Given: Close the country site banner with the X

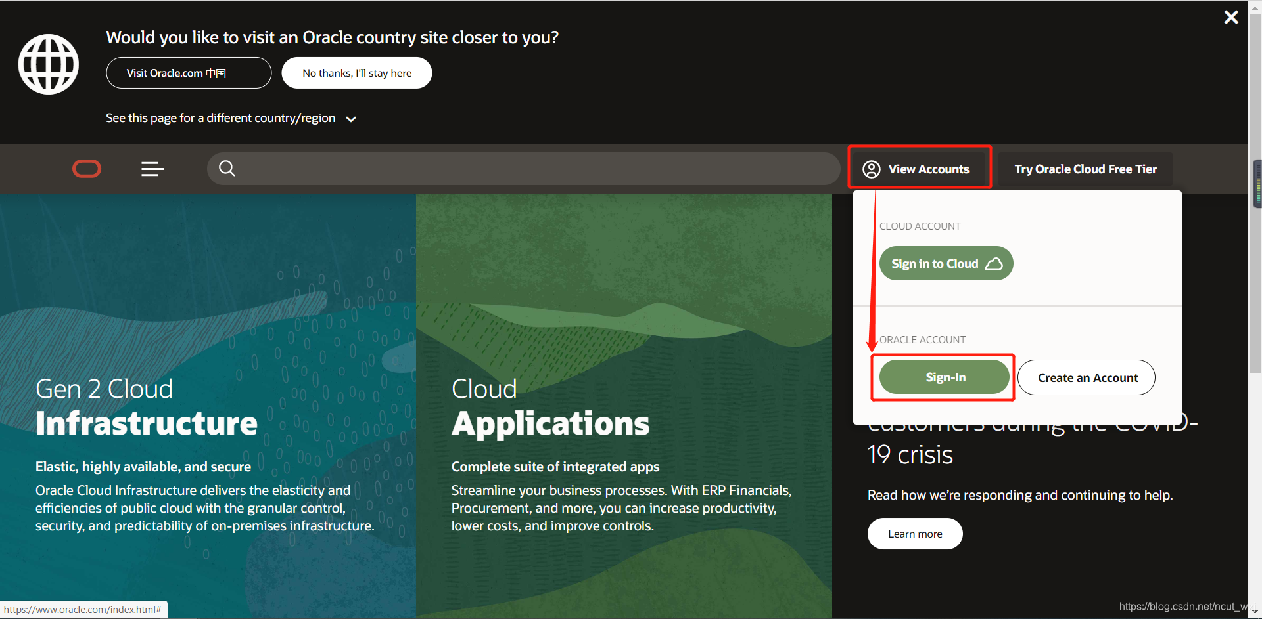Looking at the screenshot, I should (x=1231, y=17).
